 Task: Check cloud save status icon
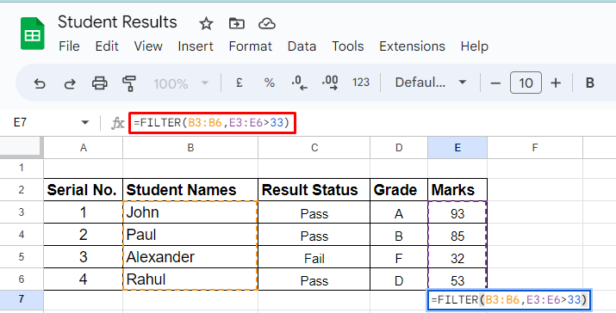point(267,24)
